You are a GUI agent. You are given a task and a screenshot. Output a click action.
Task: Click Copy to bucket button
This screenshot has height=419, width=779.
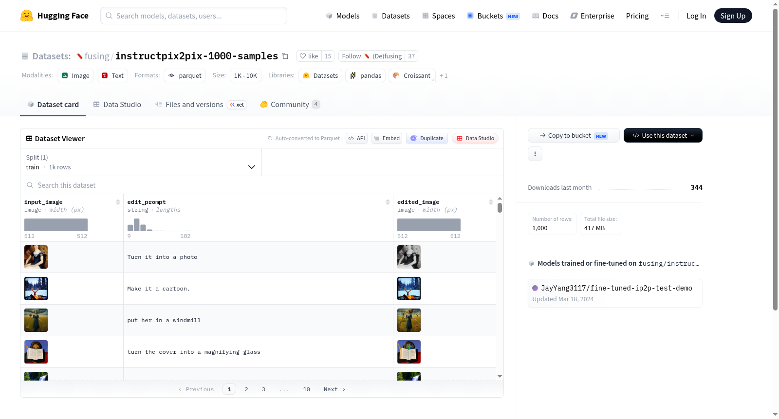[574, 135]
